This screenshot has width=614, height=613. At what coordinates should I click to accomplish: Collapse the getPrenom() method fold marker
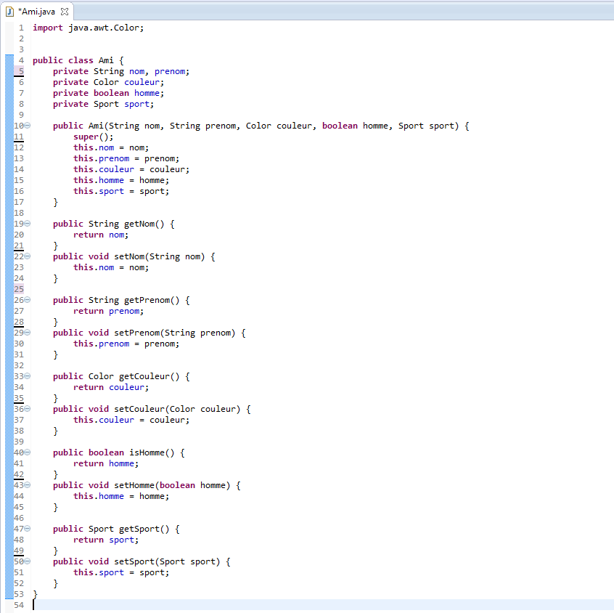pos(28,301)
